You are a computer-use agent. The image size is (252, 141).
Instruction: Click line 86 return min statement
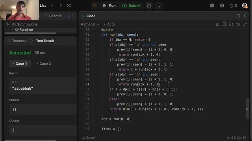tap(156, 109)
